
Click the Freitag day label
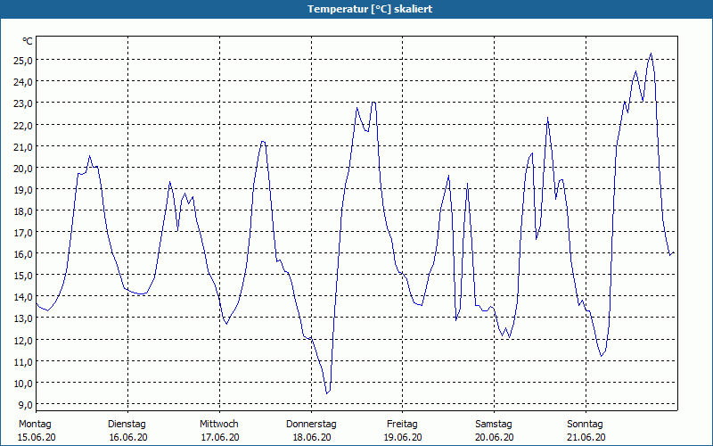coord(403,425)
